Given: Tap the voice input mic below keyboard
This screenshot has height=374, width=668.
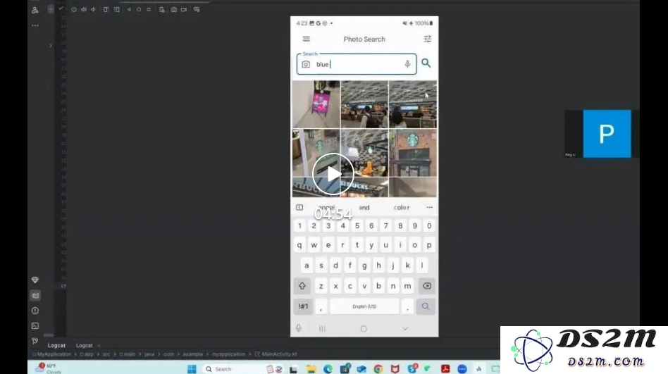Looking at the screenshot, I should tap(299, 328).
